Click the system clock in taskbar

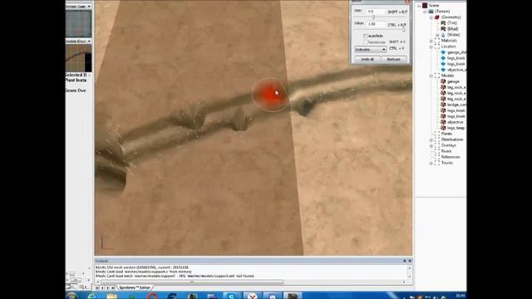pos(460,296)
